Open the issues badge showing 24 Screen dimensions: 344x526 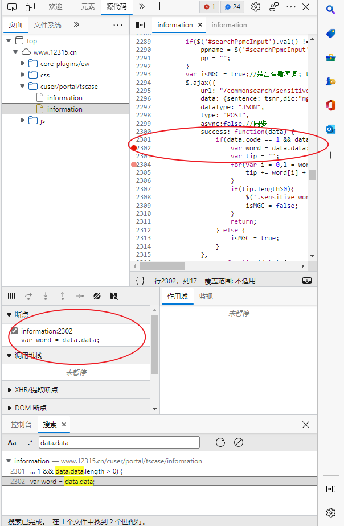tap(232, 7)
